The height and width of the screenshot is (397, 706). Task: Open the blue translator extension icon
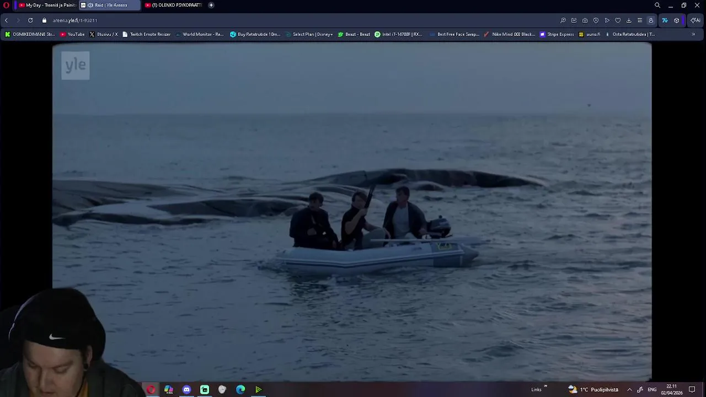(x=665, y=20)
